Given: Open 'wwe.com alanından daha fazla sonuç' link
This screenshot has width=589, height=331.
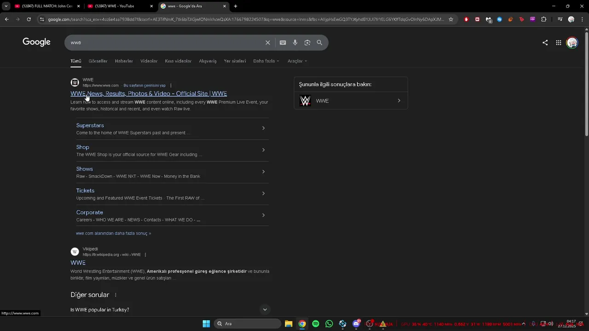Looking at the screenshot, I should click(x=113, y=234).
